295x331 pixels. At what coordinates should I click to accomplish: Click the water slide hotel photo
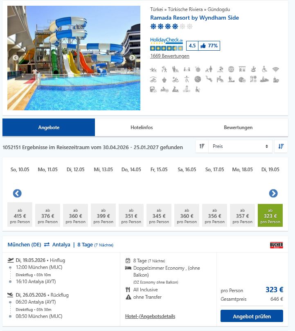click(x=74, y=58)
